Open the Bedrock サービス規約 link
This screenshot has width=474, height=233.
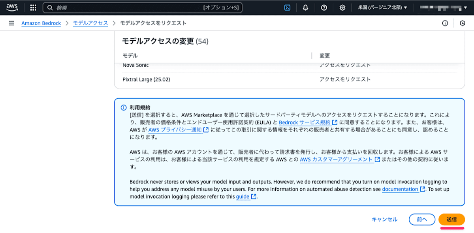pos(305,122)
